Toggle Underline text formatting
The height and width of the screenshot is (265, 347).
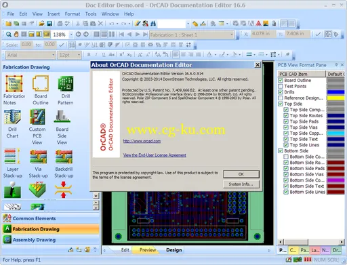pos(104,55)
